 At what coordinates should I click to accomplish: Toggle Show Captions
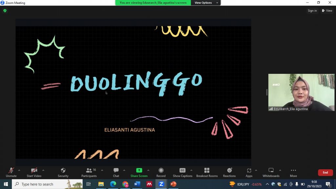click(x=182, y=171)
